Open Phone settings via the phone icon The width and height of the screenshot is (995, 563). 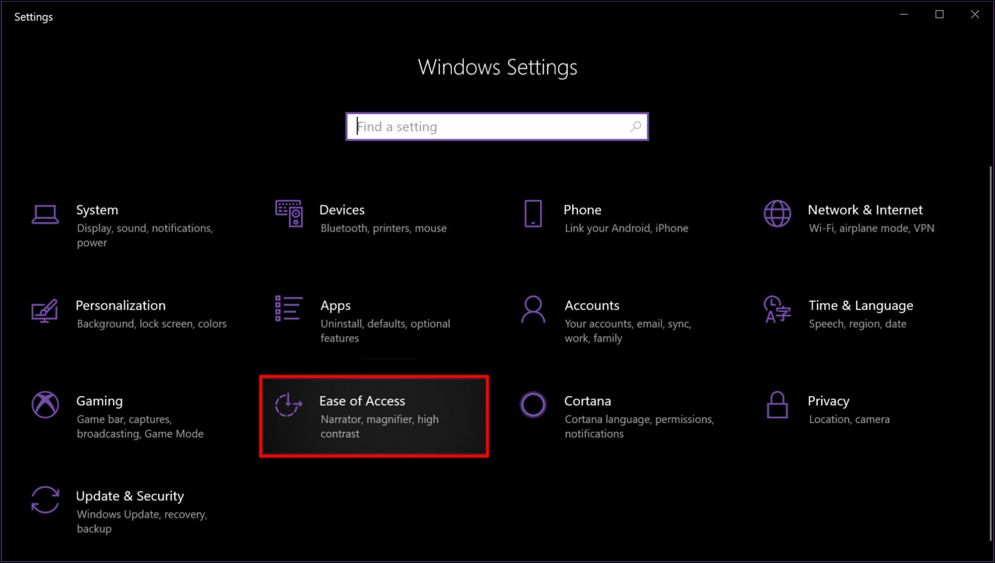[532, 214]
